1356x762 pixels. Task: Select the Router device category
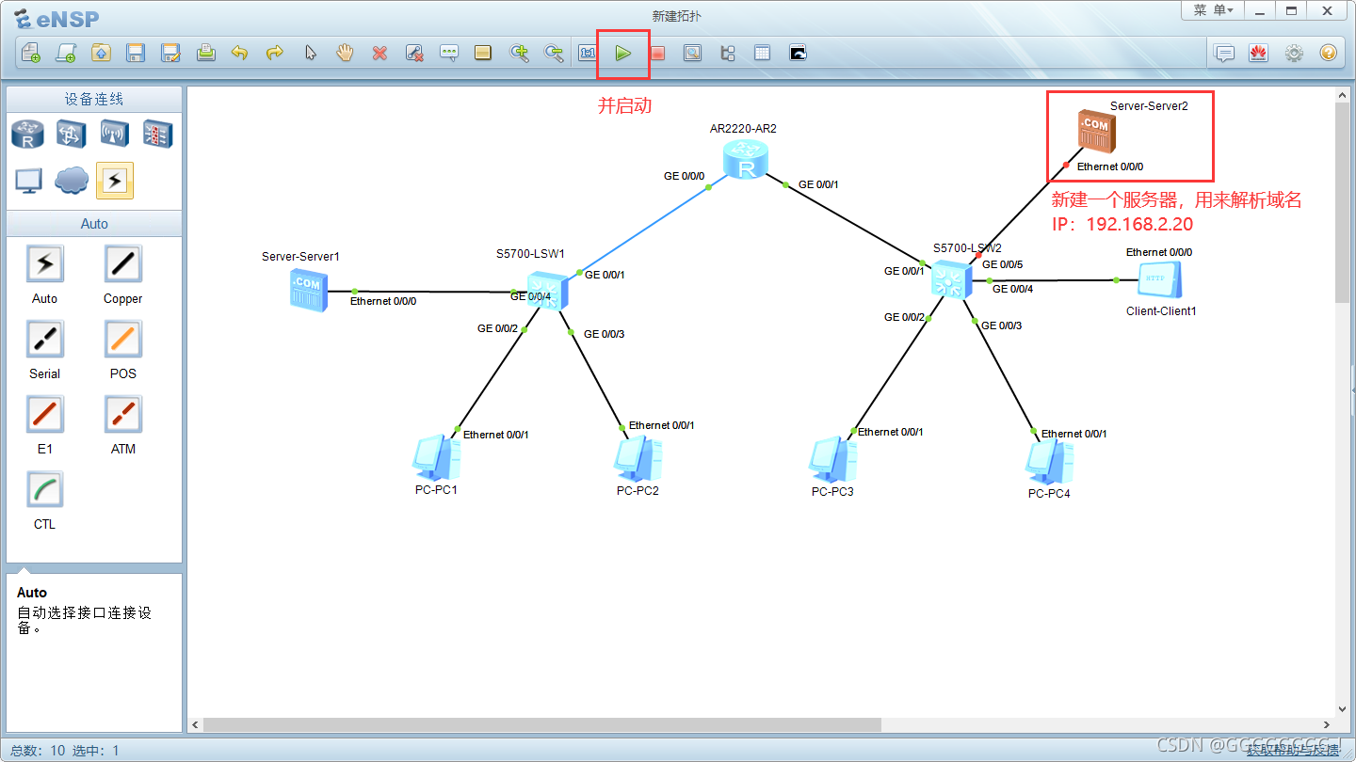28,135
